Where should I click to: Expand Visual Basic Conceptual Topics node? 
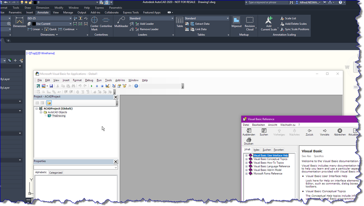[247, 159]
